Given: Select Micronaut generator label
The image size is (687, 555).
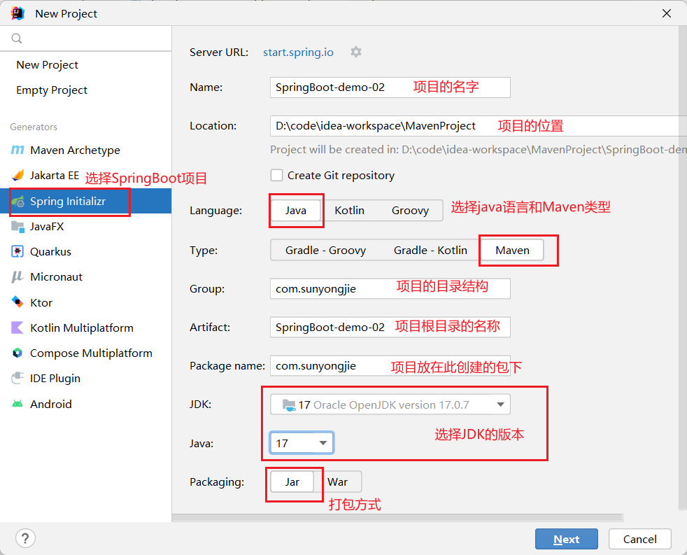Looking at the screenshot, I should click(x=56, y=277).
